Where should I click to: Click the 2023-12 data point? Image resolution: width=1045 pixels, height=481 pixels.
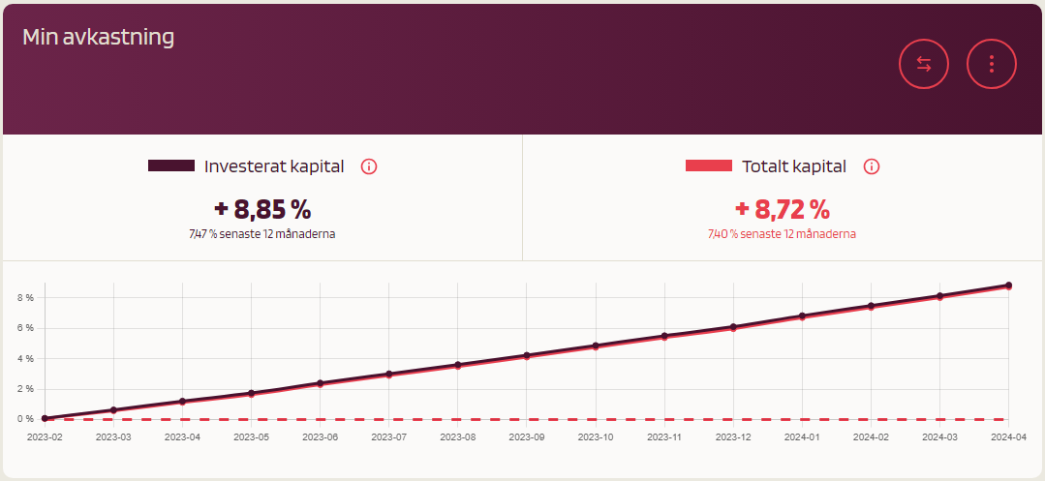[x=733, y=327]
